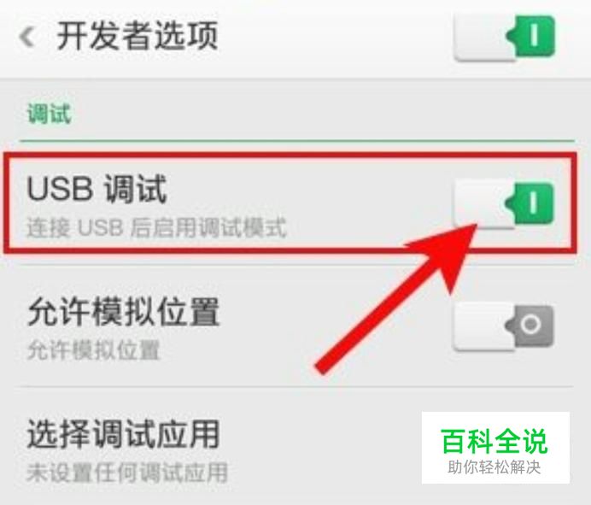Viewport: 591px width, 505px height.
Task: Click the green I knob on the USB 调试 switch
Action: tap(530, 204)
